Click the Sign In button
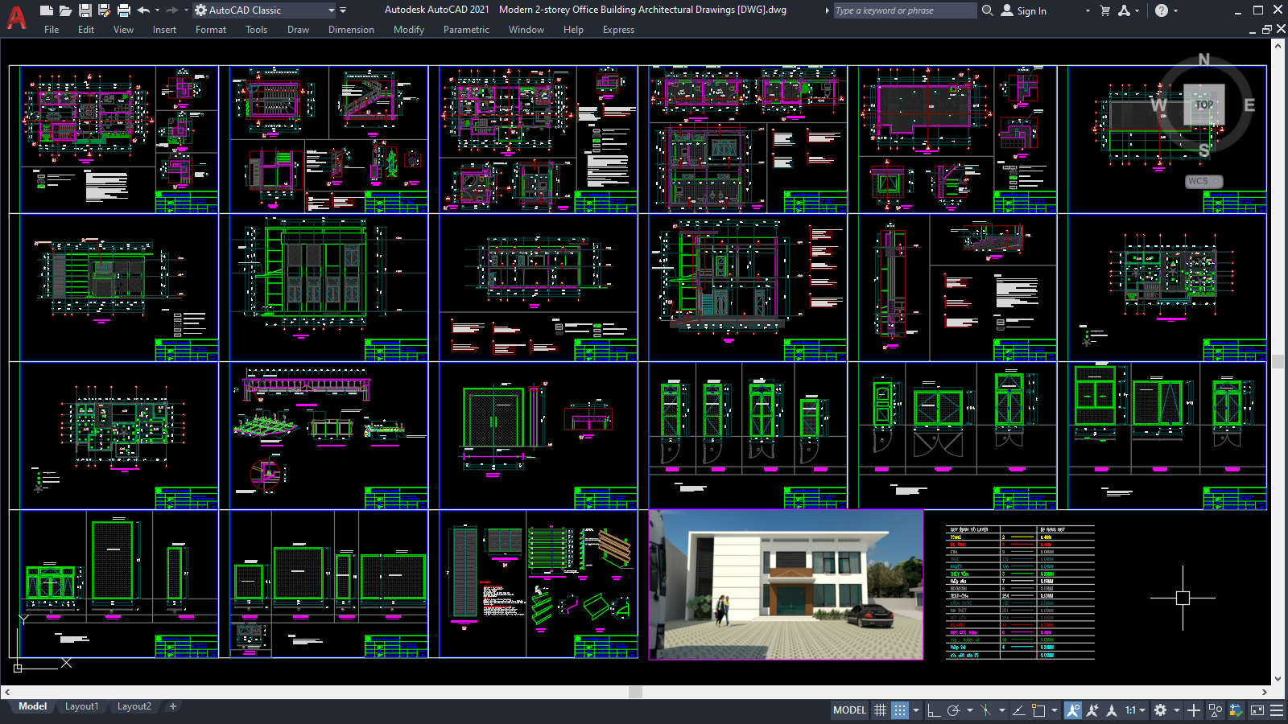 click(x=1024, y=10)
